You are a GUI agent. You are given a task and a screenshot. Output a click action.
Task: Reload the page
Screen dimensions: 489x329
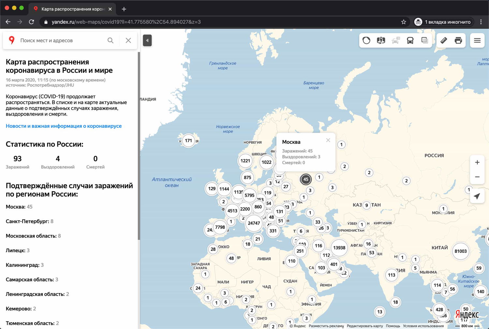point(31,22)
